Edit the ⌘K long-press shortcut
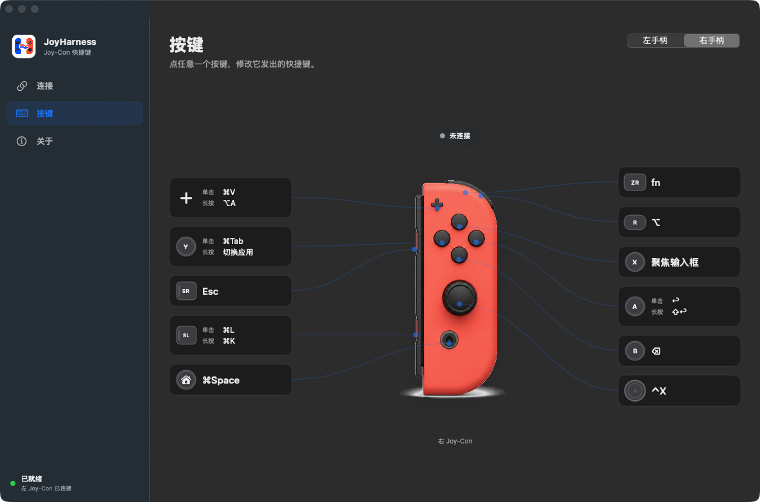The width and height of the screenshot is (760, 502). 229,340
